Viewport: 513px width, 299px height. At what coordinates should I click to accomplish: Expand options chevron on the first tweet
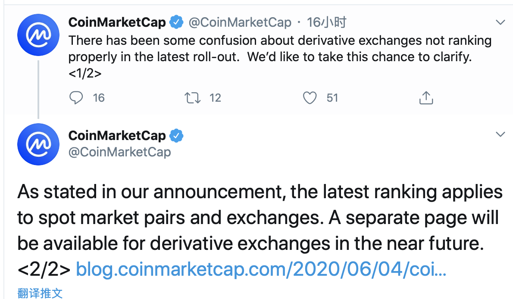(x=500, y=22)
